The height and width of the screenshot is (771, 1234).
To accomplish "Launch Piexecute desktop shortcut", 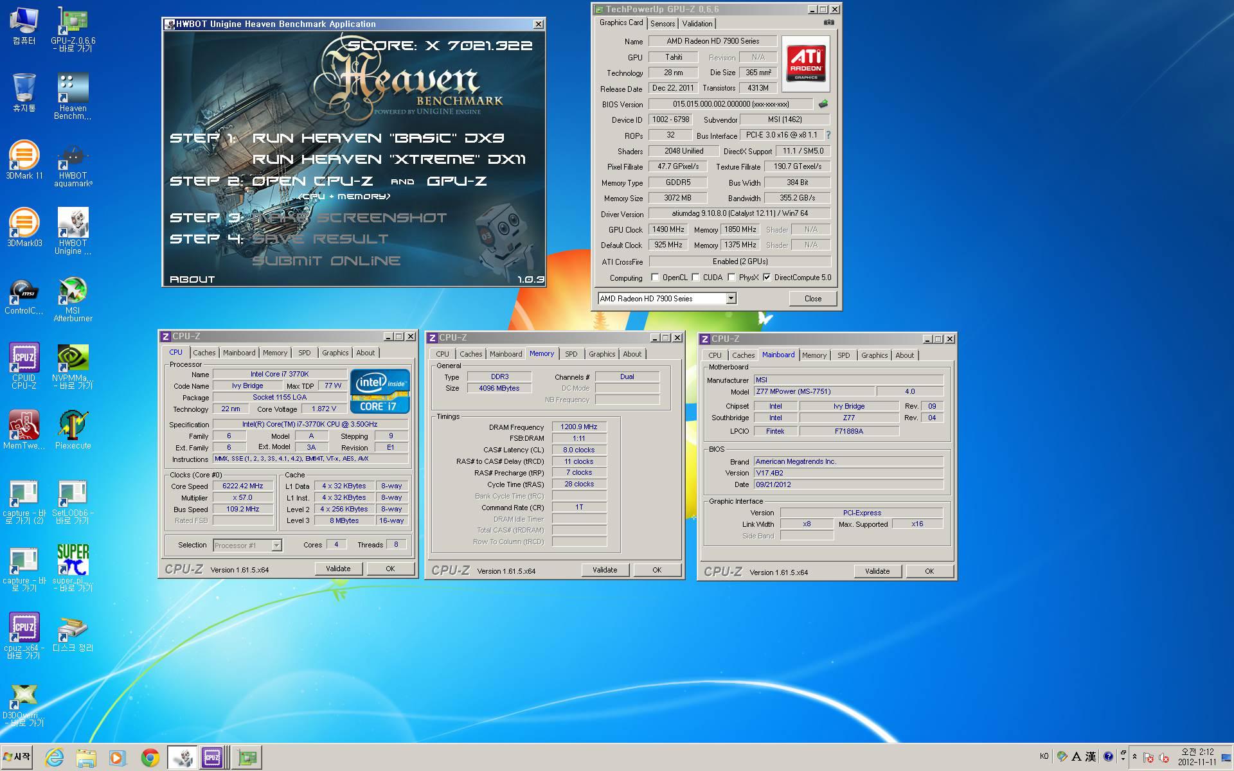I will 73,429.
